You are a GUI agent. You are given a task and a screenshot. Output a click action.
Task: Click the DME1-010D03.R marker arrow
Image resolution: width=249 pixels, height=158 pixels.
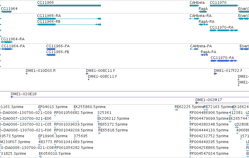point(27,74)
